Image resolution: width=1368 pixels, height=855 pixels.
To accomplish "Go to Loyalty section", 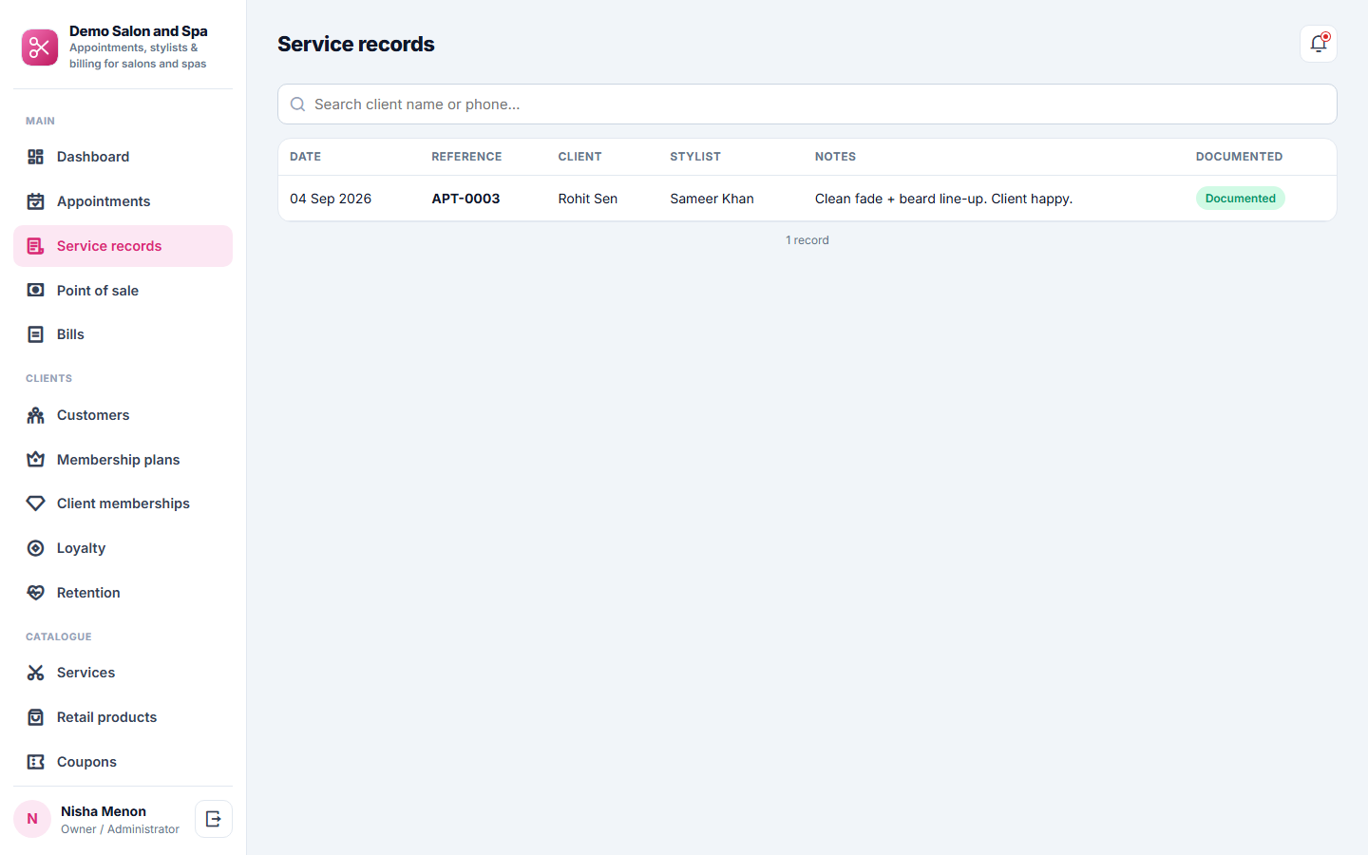I will 123,548.
